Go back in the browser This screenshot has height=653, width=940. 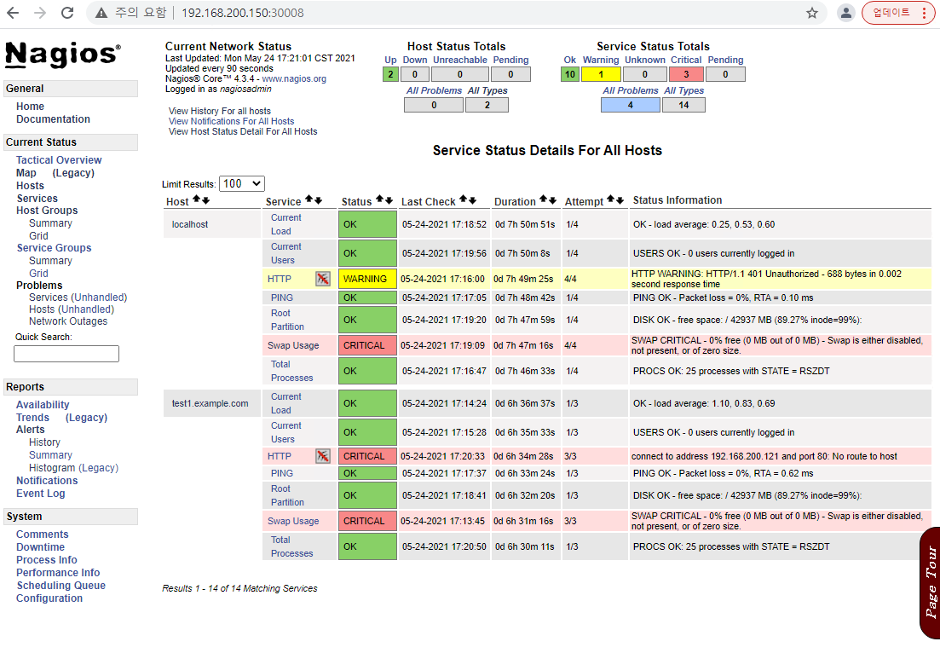(x=13, y=13)
